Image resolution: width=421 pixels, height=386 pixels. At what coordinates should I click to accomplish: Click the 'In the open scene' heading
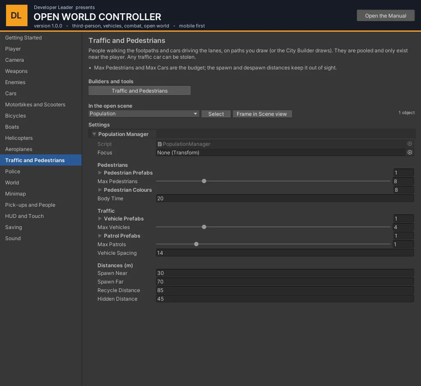click(x=110, y=106)
